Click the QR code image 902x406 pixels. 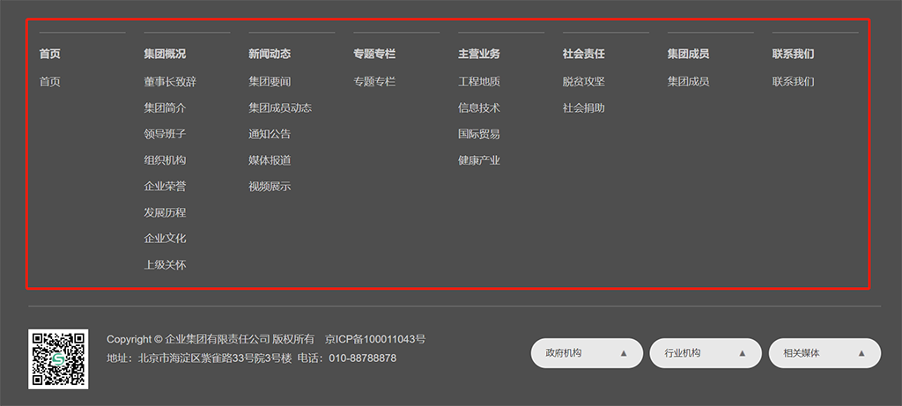[x=58, y=358]
